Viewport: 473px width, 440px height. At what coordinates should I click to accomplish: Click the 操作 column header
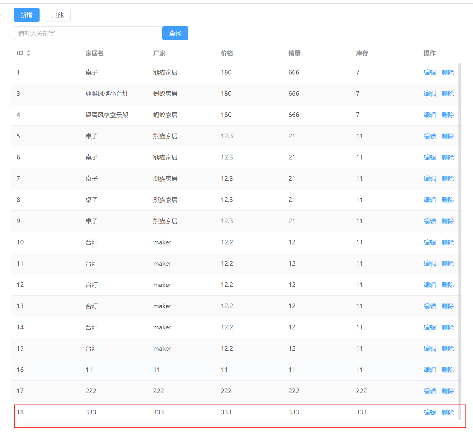[x=430, y=53]
